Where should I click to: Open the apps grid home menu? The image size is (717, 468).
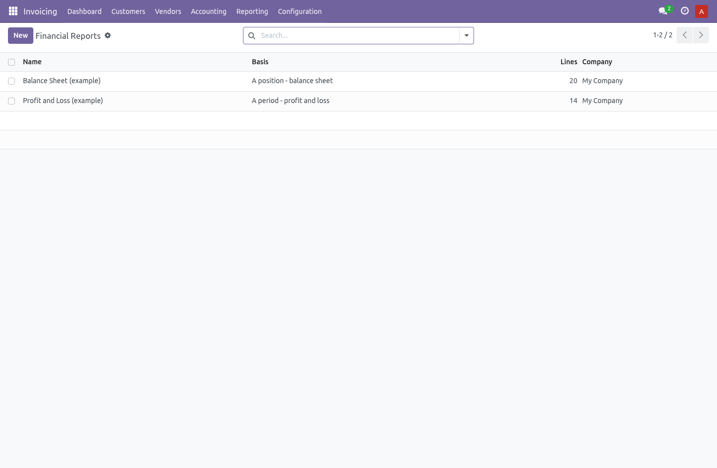[x=13, y=11]
